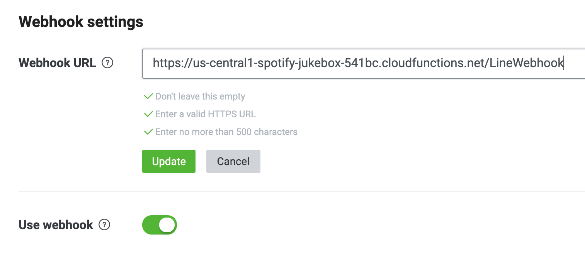Click the Webhook settings heading
This screenshot has height=260, width=585.
coord(81,22)
